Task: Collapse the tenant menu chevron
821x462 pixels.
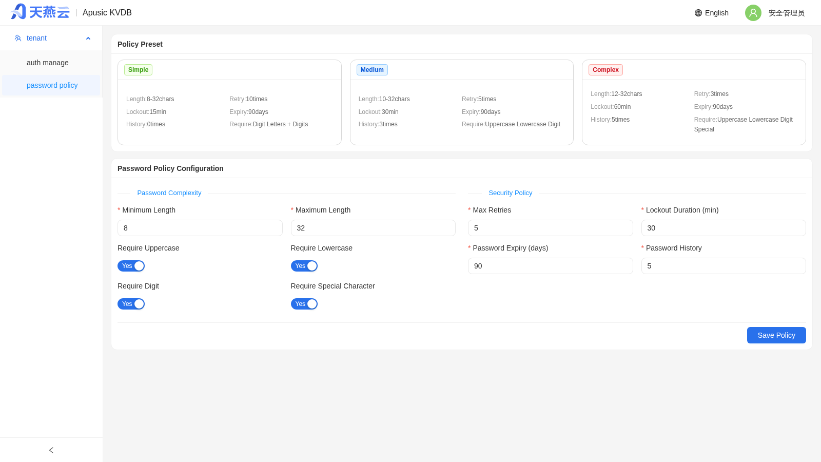Action: tap(88, 38)
